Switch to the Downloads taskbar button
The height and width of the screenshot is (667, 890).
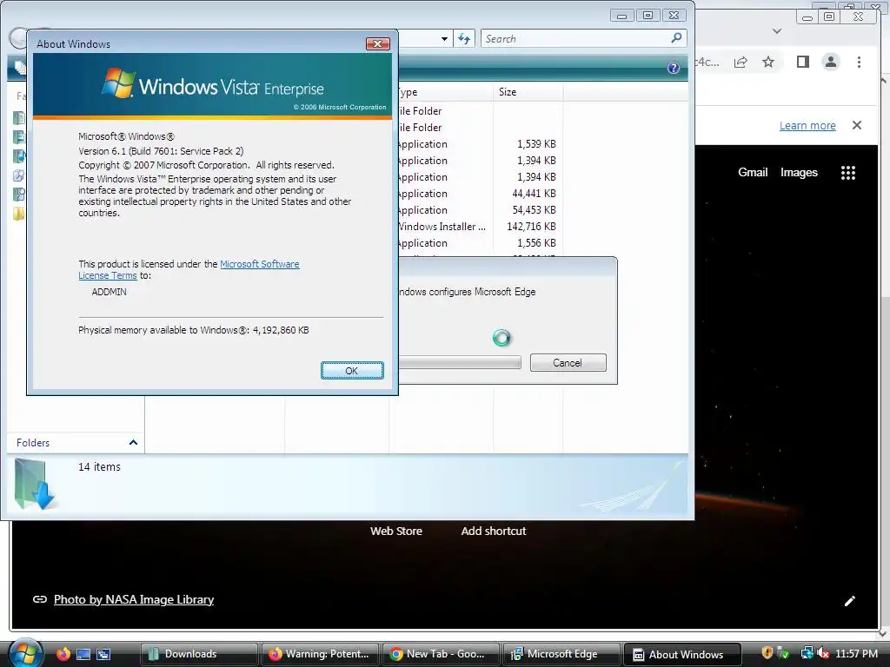199,654
